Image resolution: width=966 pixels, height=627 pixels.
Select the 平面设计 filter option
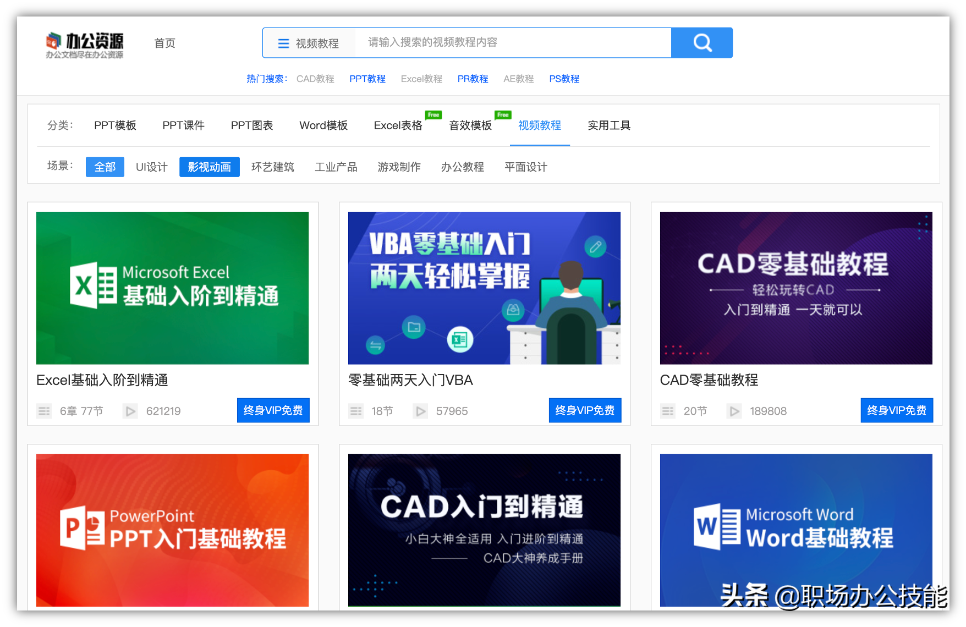(525, 167)
